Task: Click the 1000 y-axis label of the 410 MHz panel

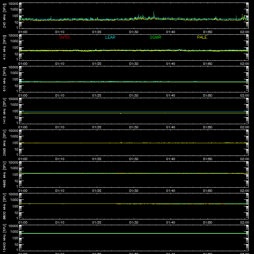Action: (x=14, y=41)
